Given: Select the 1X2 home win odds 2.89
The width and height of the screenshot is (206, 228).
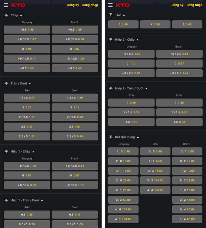Looking at the screenshot, I should click(x=123, y=24).
